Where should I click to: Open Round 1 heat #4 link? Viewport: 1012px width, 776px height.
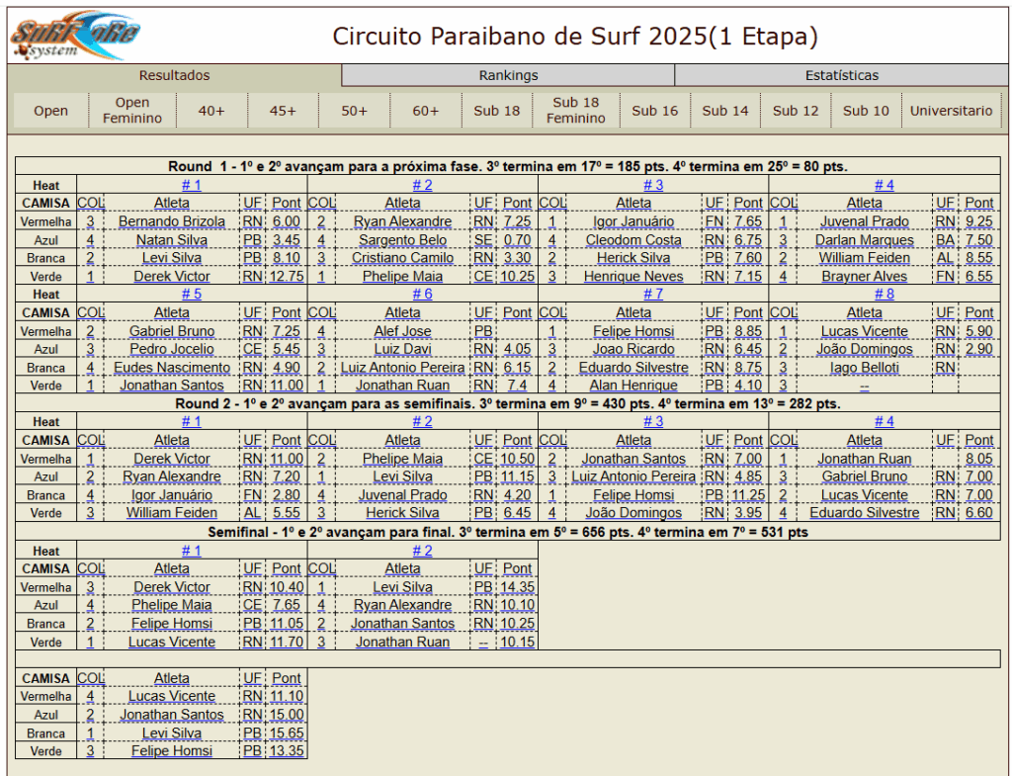tap(884, 185)
